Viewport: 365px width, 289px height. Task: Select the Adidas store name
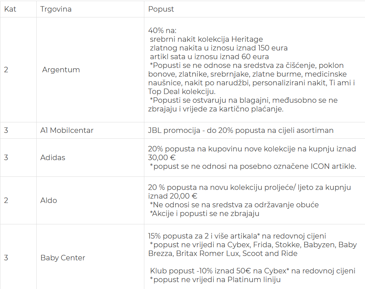point(53,158)
